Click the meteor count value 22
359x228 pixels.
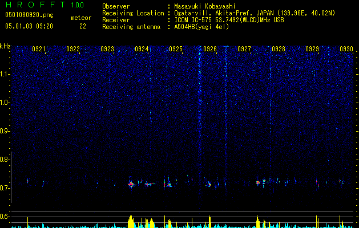(x=83, y=26)
